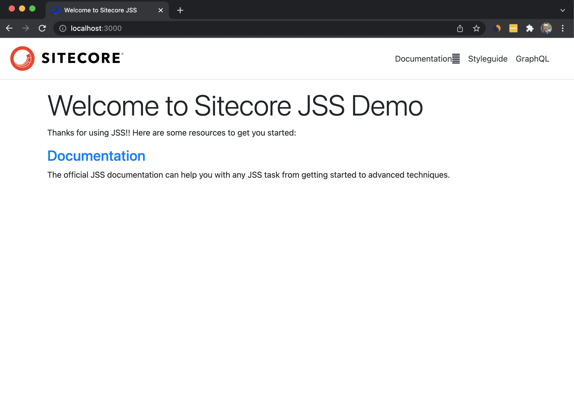Open the Chrome profile avatar

click(546, 28)
